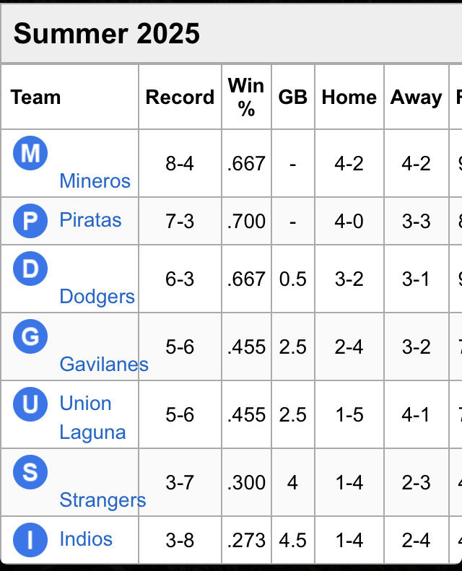Click the Piratas team P icon
This screenshot has width=462, height=571.
30,221
